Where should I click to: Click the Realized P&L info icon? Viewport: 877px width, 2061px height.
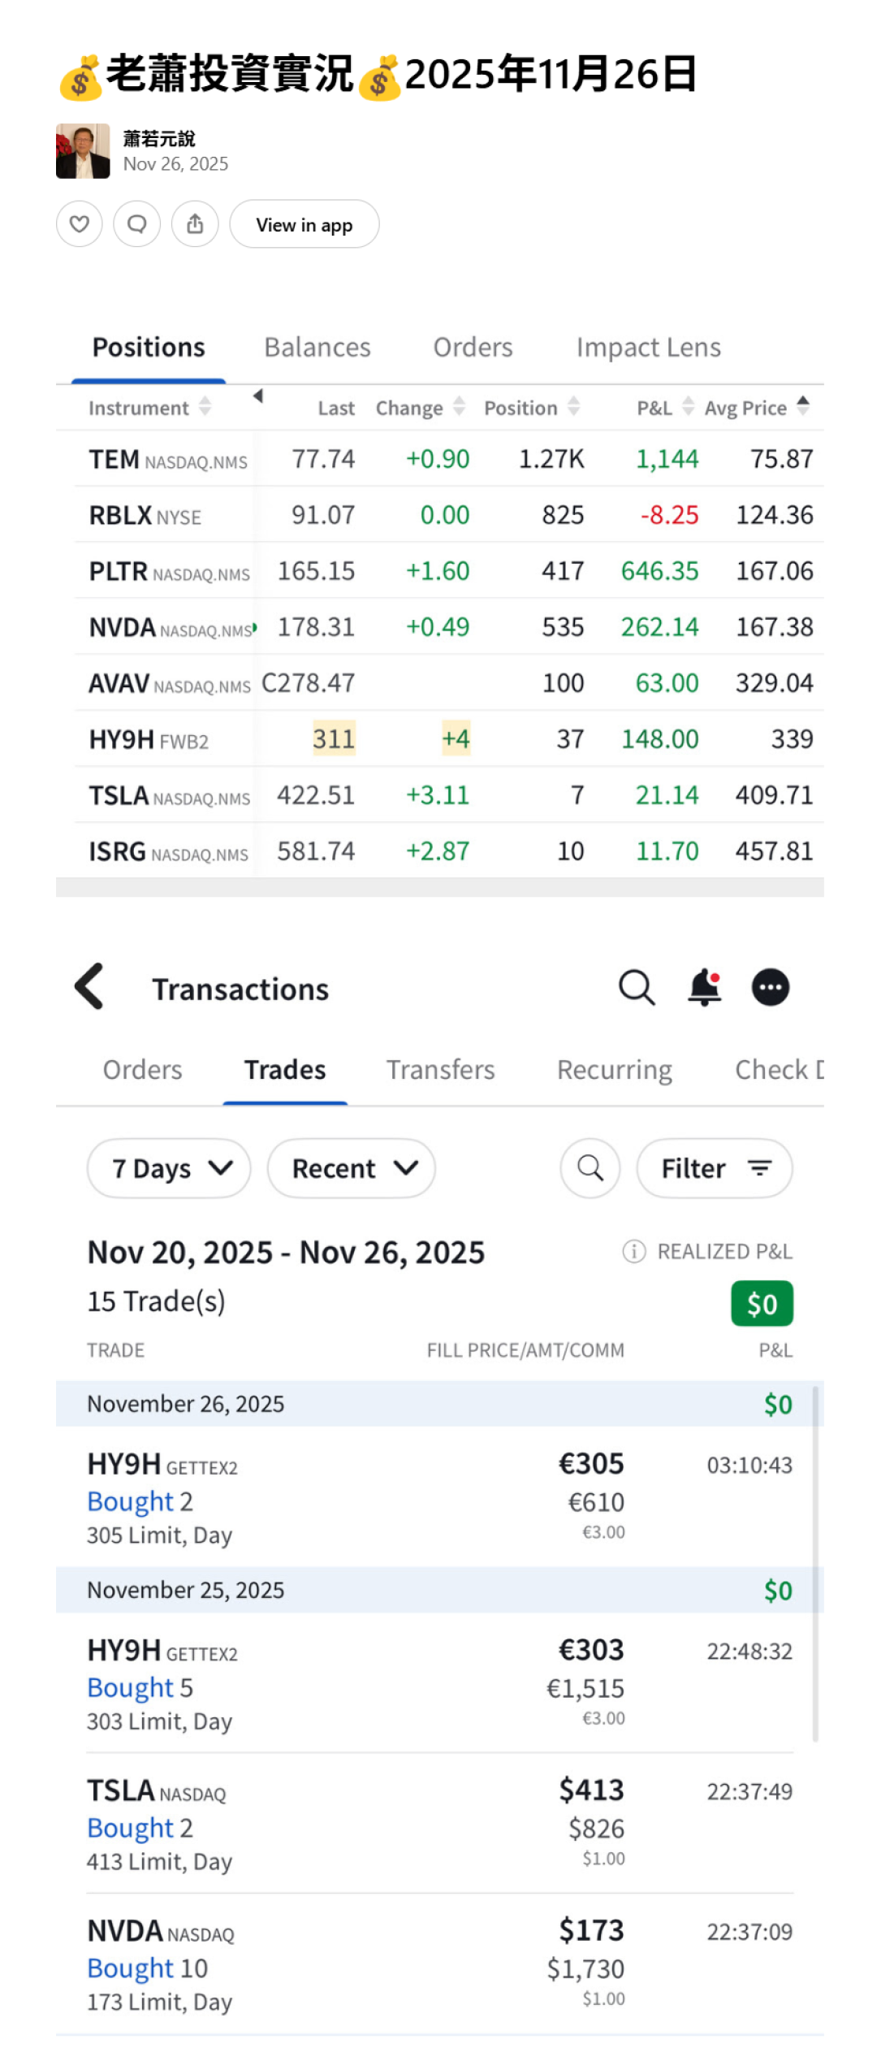(x=633, y=1251)
